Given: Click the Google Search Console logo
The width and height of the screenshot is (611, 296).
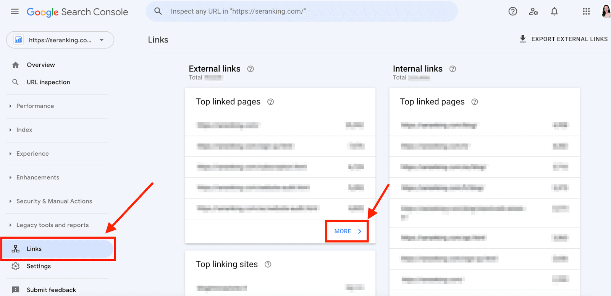Looking at the screenshot, I should 77,12.
